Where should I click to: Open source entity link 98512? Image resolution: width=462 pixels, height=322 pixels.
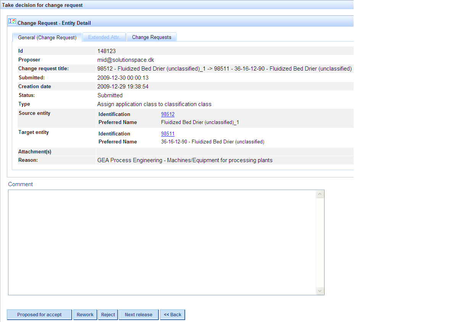168,114
